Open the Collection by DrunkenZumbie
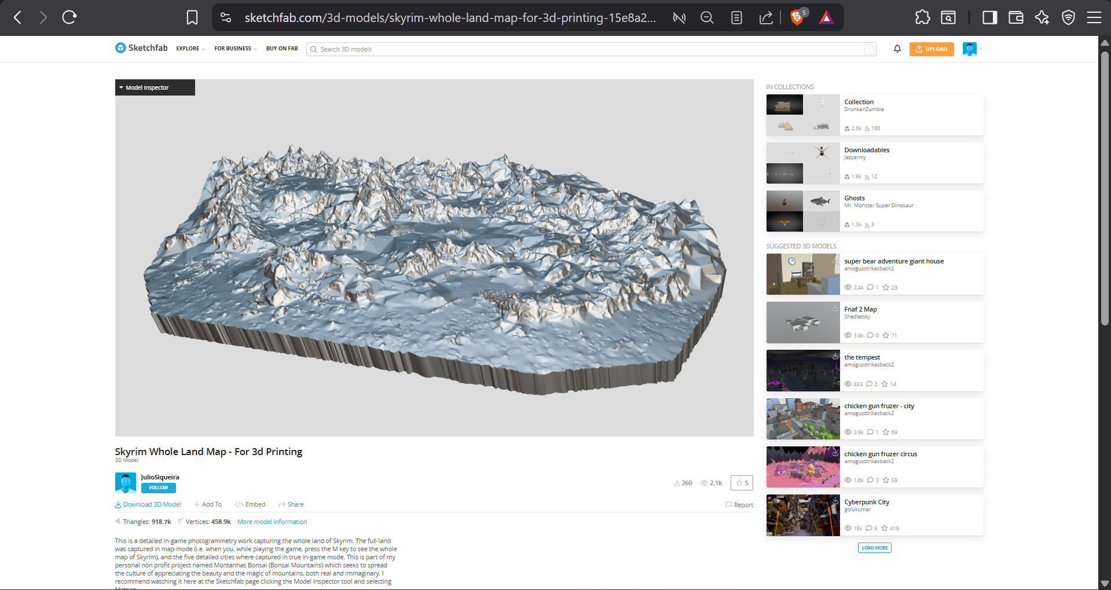This screenshot has height=590, width=1111. click(x=859, y=102)
